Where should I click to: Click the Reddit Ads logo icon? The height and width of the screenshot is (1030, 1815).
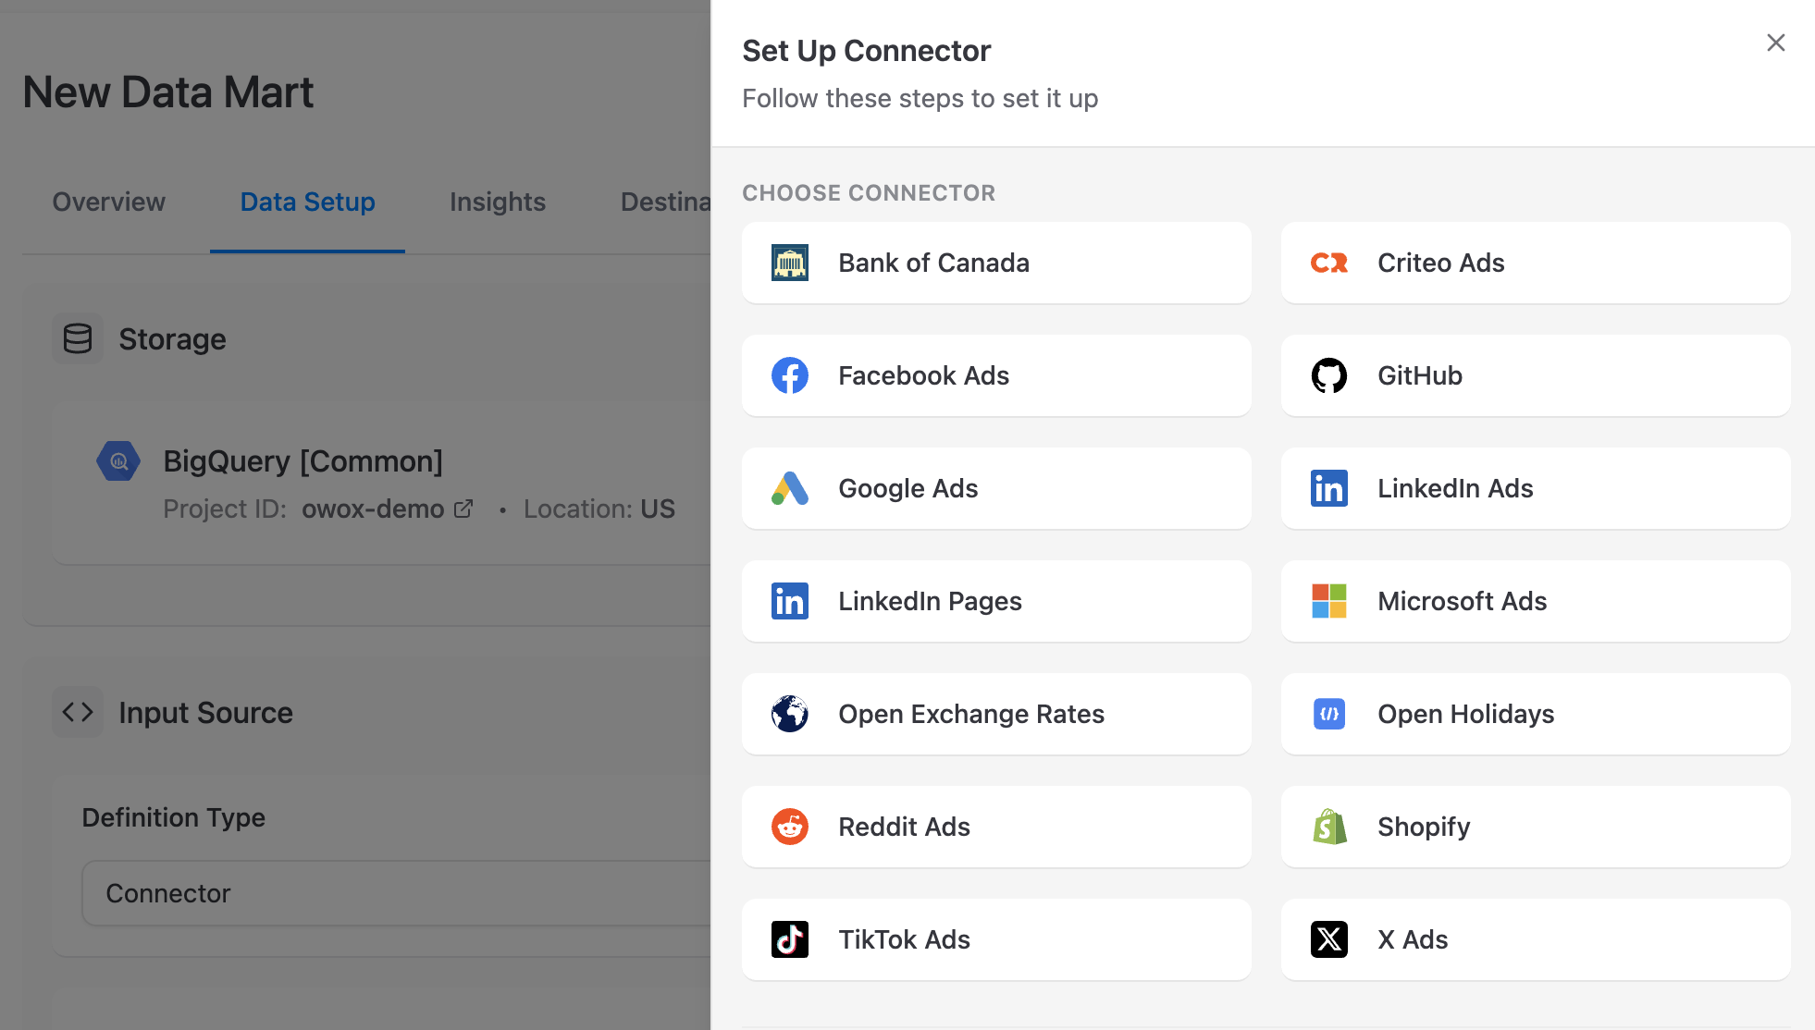789,827
